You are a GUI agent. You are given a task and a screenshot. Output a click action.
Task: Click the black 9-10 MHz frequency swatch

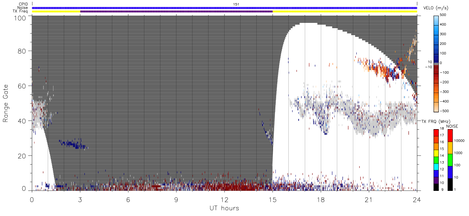coord(436,187)
